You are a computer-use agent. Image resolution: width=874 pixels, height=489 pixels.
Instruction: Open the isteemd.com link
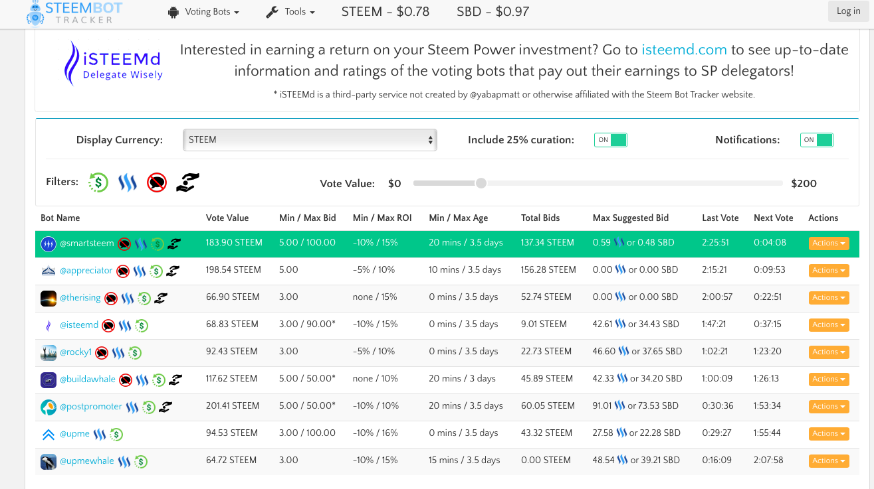(684, 50)
